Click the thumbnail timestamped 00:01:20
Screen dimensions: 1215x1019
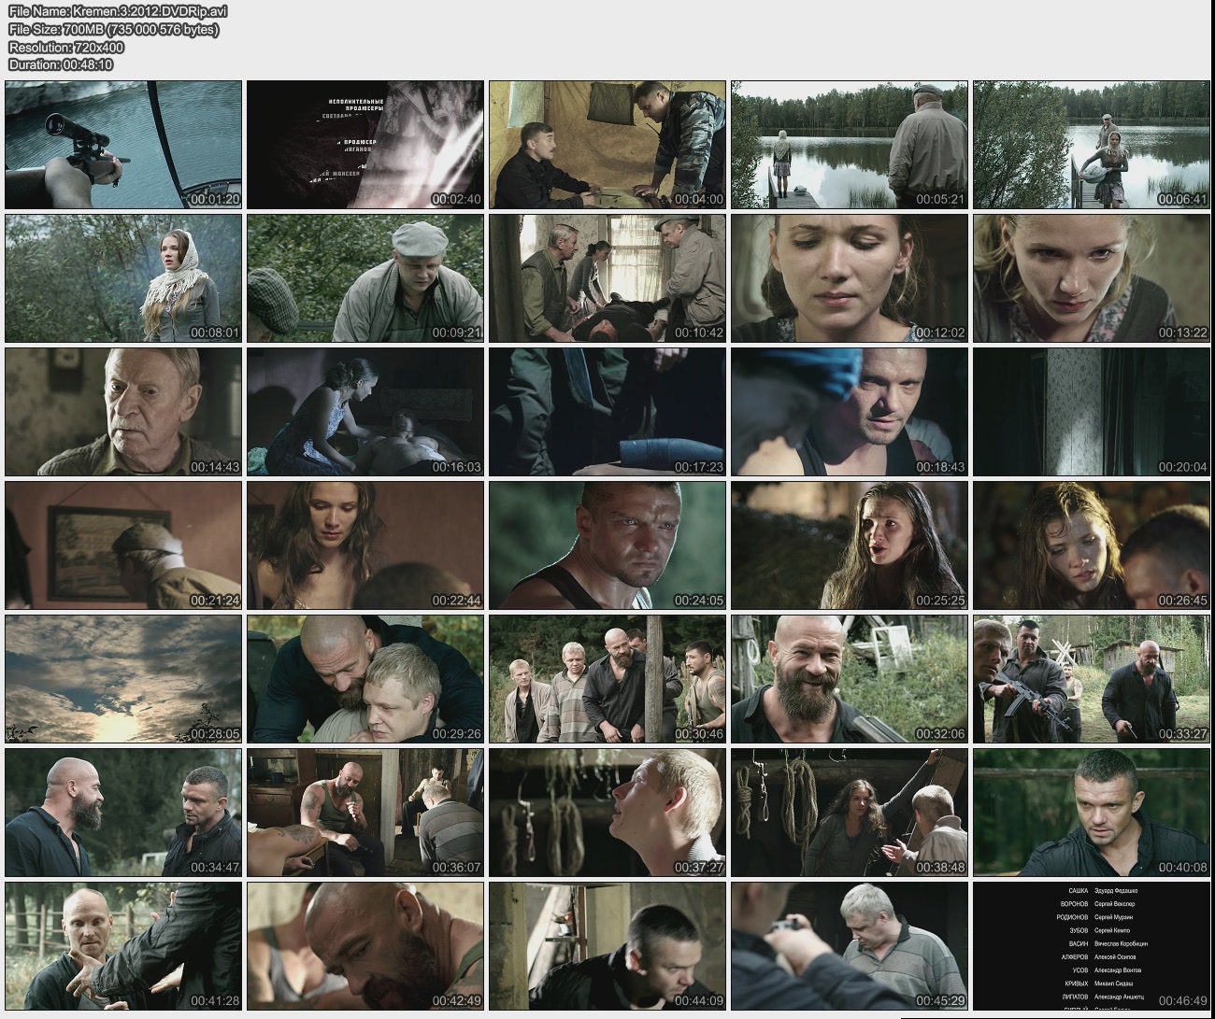click(123, 145)
